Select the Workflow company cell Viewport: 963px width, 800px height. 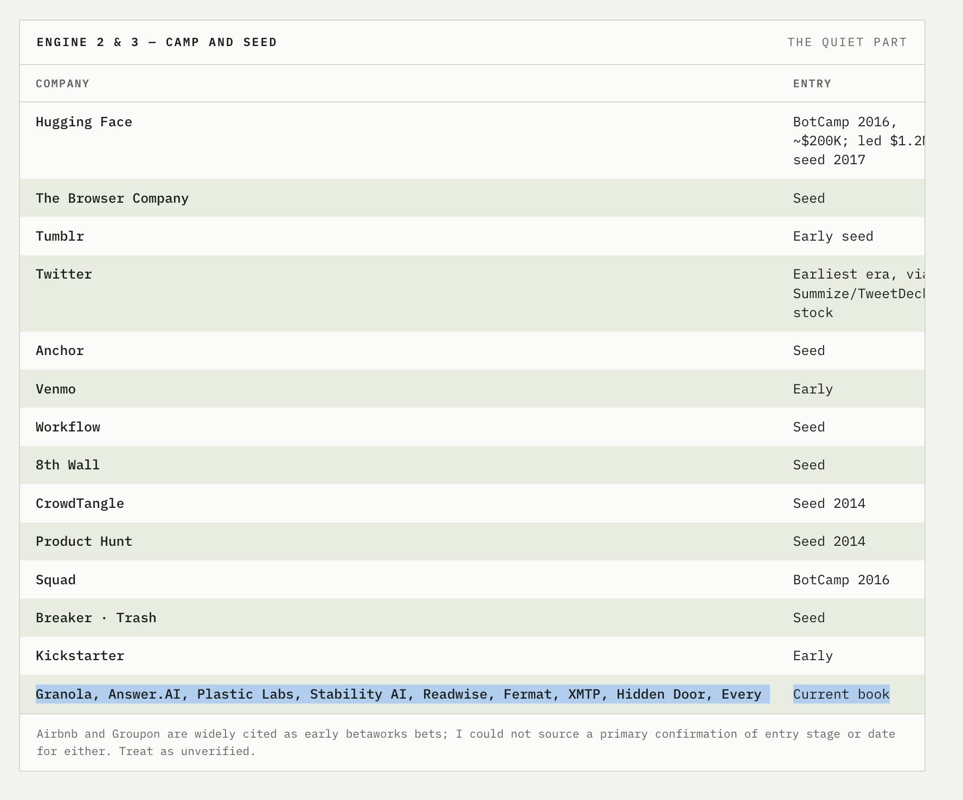pyautogui.click(x=68, y=427)
